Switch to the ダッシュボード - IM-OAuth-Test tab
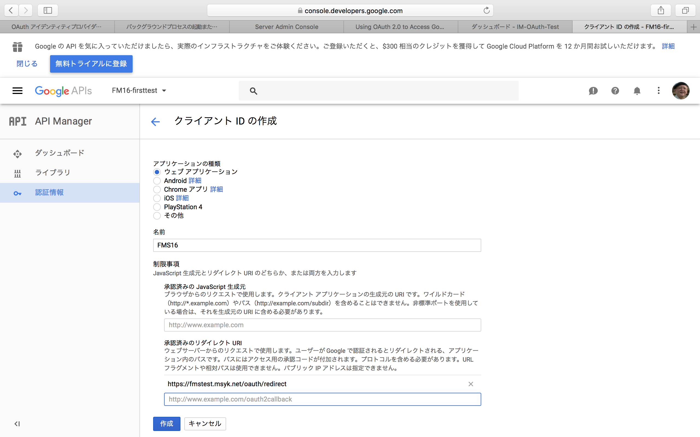 (515, 27)
